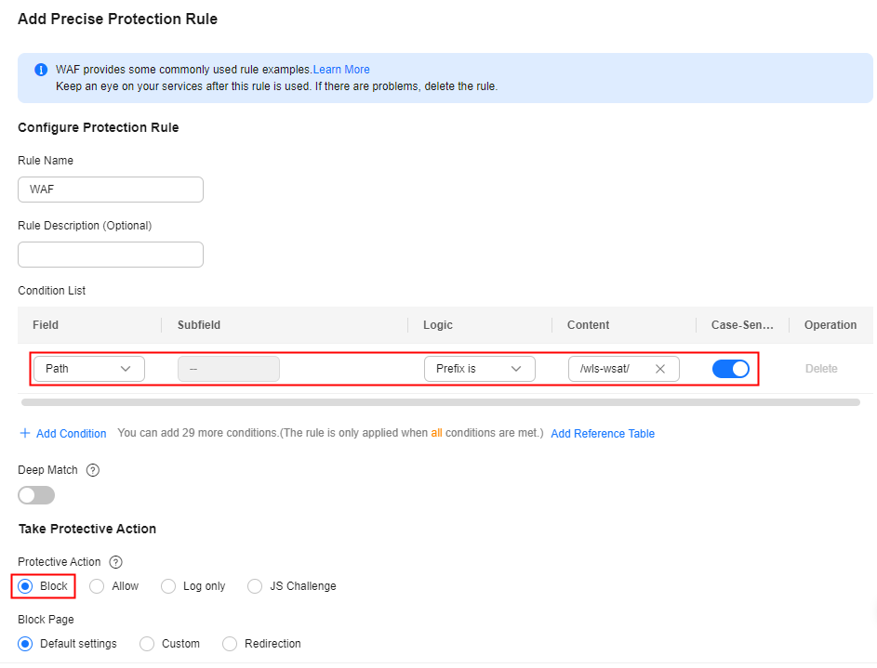Click the blue info icon in banner

point(41,70)
